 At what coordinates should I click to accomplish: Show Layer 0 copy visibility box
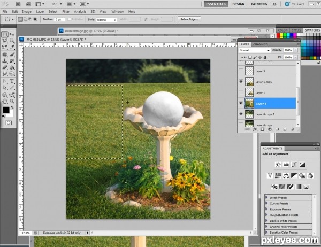pyautogui.click(x=241, y=124)
